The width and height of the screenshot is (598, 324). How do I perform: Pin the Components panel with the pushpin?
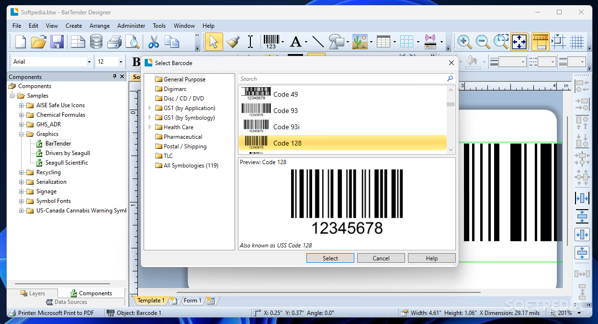point(114,77)
